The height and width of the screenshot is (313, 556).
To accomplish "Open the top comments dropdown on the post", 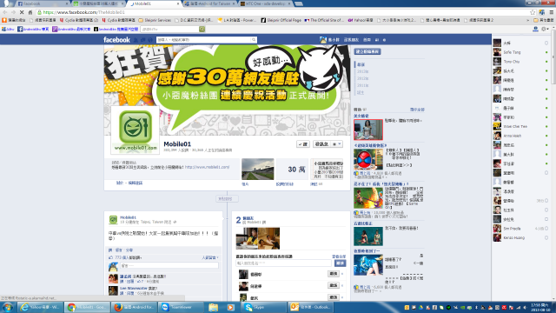I will pos(210,257).
